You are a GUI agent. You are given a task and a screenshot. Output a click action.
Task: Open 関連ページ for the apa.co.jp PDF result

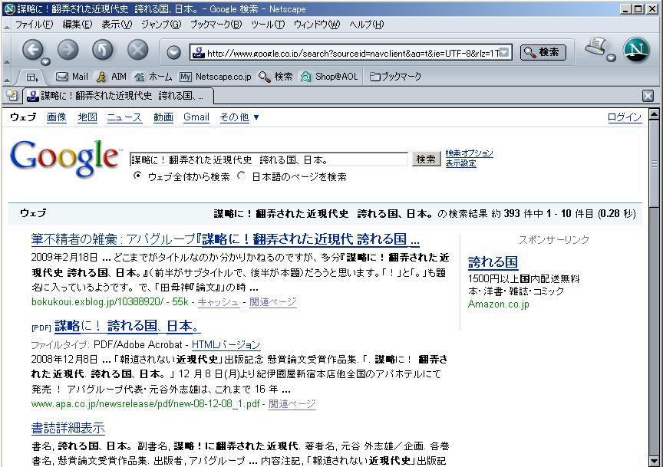pyautogui.click(x=292, y=403)
